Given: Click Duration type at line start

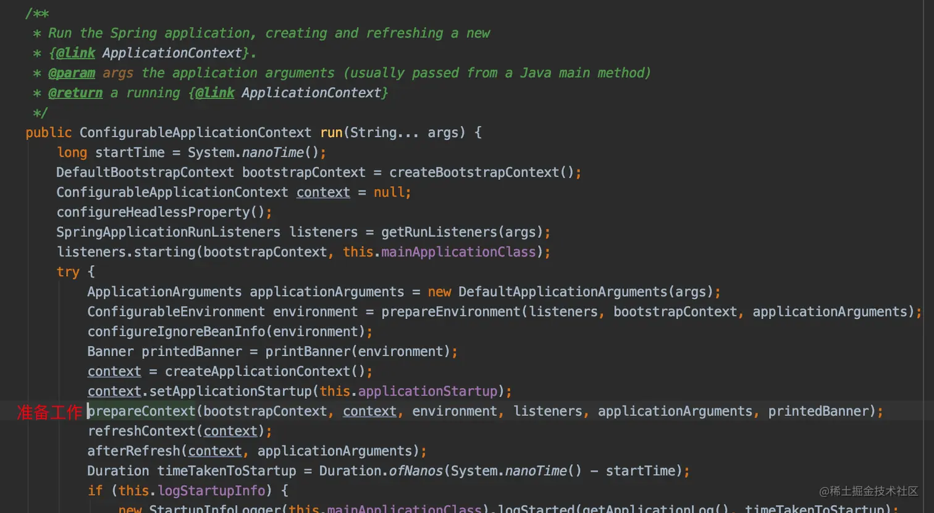Looking at the screenshot, I should click(x=118, y=470).
